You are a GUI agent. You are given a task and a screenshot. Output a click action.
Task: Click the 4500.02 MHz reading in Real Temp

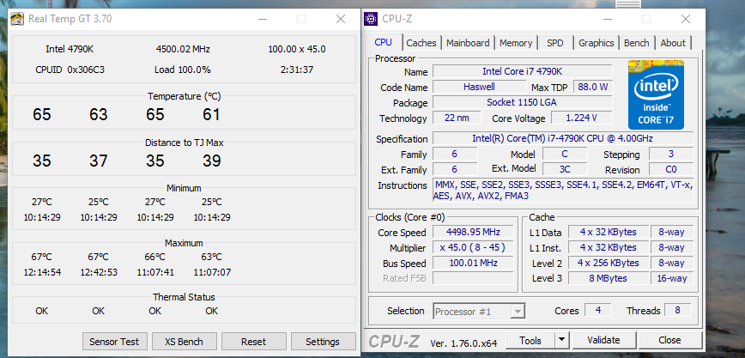click(x=183, y=49)
